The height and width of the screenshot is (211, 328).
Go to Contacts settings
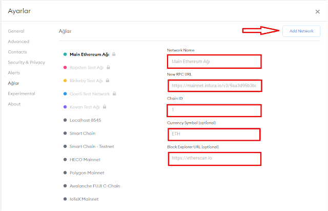coord(18,52)
